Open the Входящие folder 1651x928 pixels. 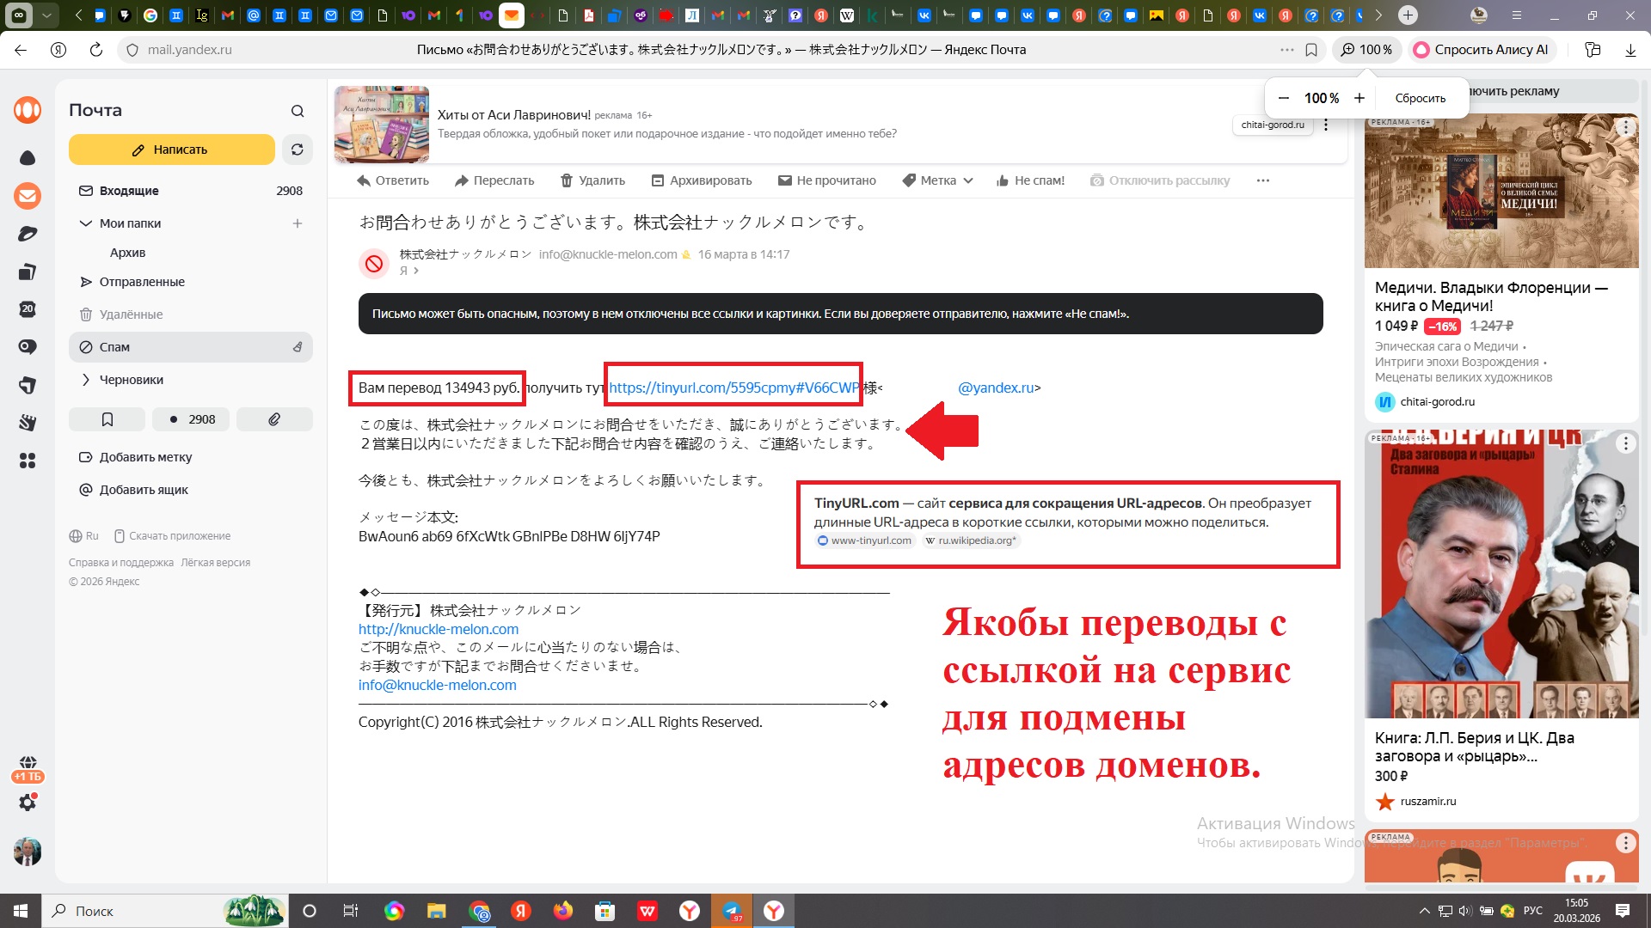pyautogui.click(x=129, y=191)
